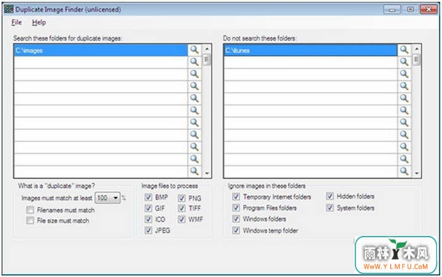
Task: Click scroll-down arrow of excluded folders list
Action: click(x=417, y=173)
